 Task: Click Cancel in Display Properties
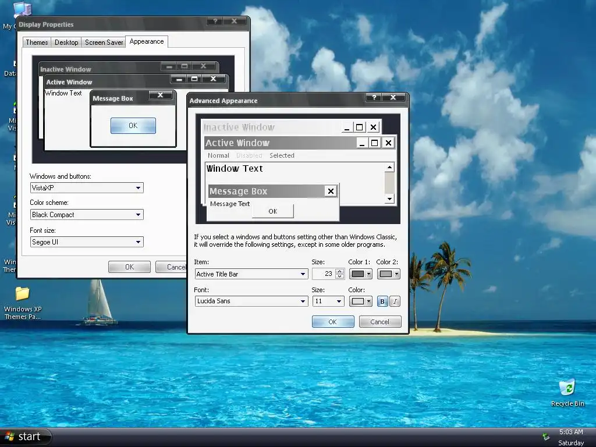172,267
